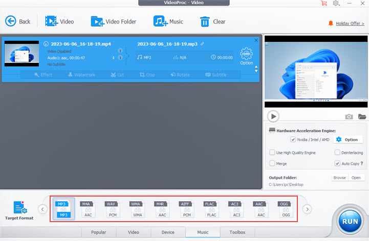
Task: Open the settings gear in title bar
Action: [336, 3]
